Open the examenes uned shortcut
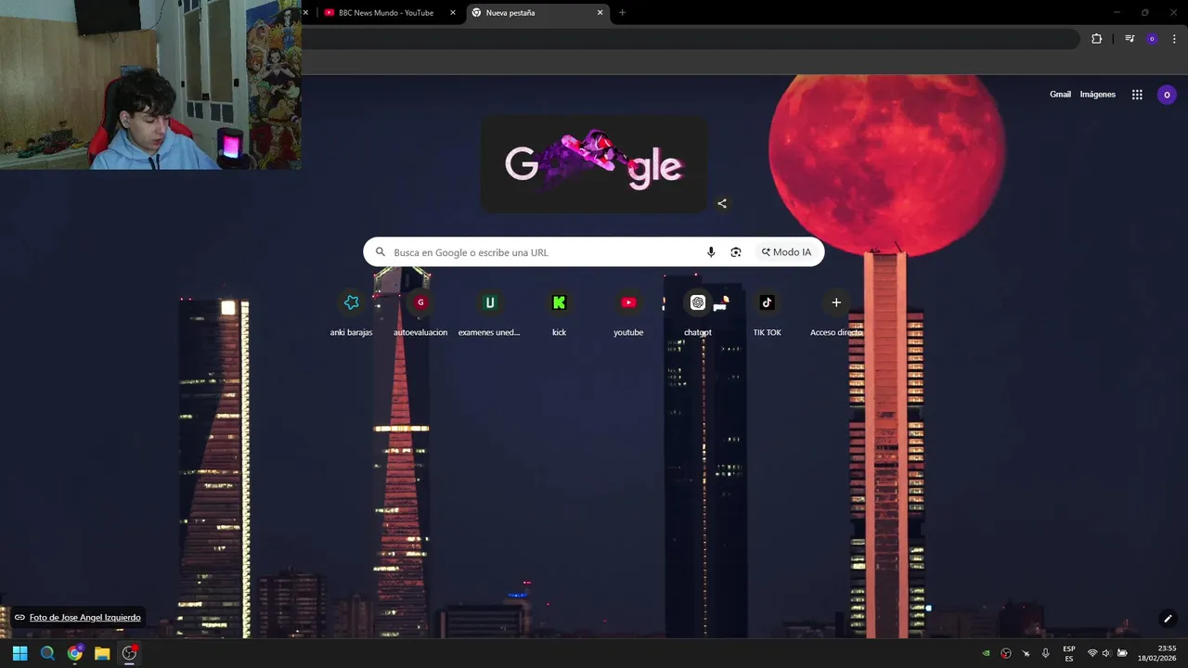This screenshot has width=1188, height=668. point(489,314)
